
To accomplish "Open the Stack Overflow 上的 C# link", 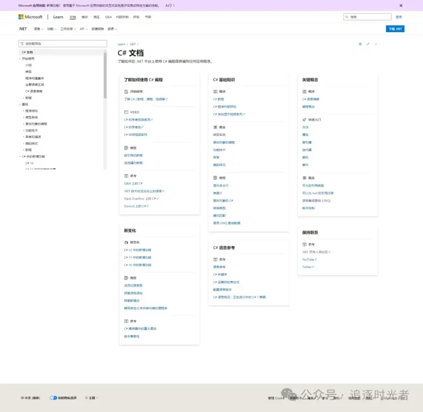I will coord(141,199).
